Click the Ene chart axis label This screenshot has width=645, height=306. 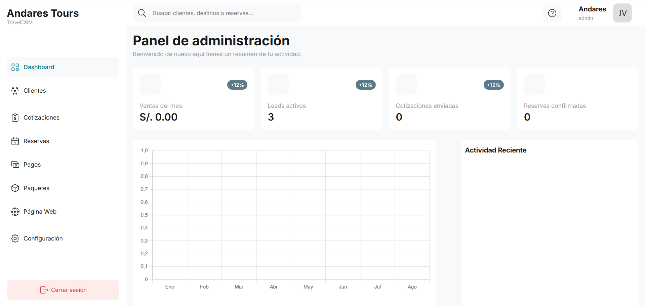[170, 287]
